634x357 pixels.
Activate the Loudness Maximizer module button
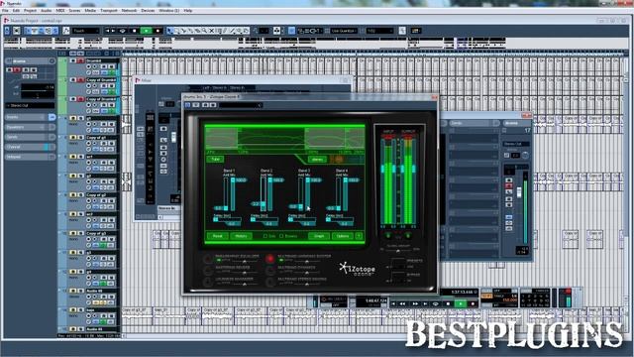point(207,281)
